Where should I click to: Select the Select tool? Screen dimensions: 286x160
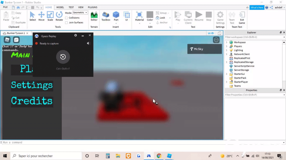pyautogui.click(x=33, y=16)
